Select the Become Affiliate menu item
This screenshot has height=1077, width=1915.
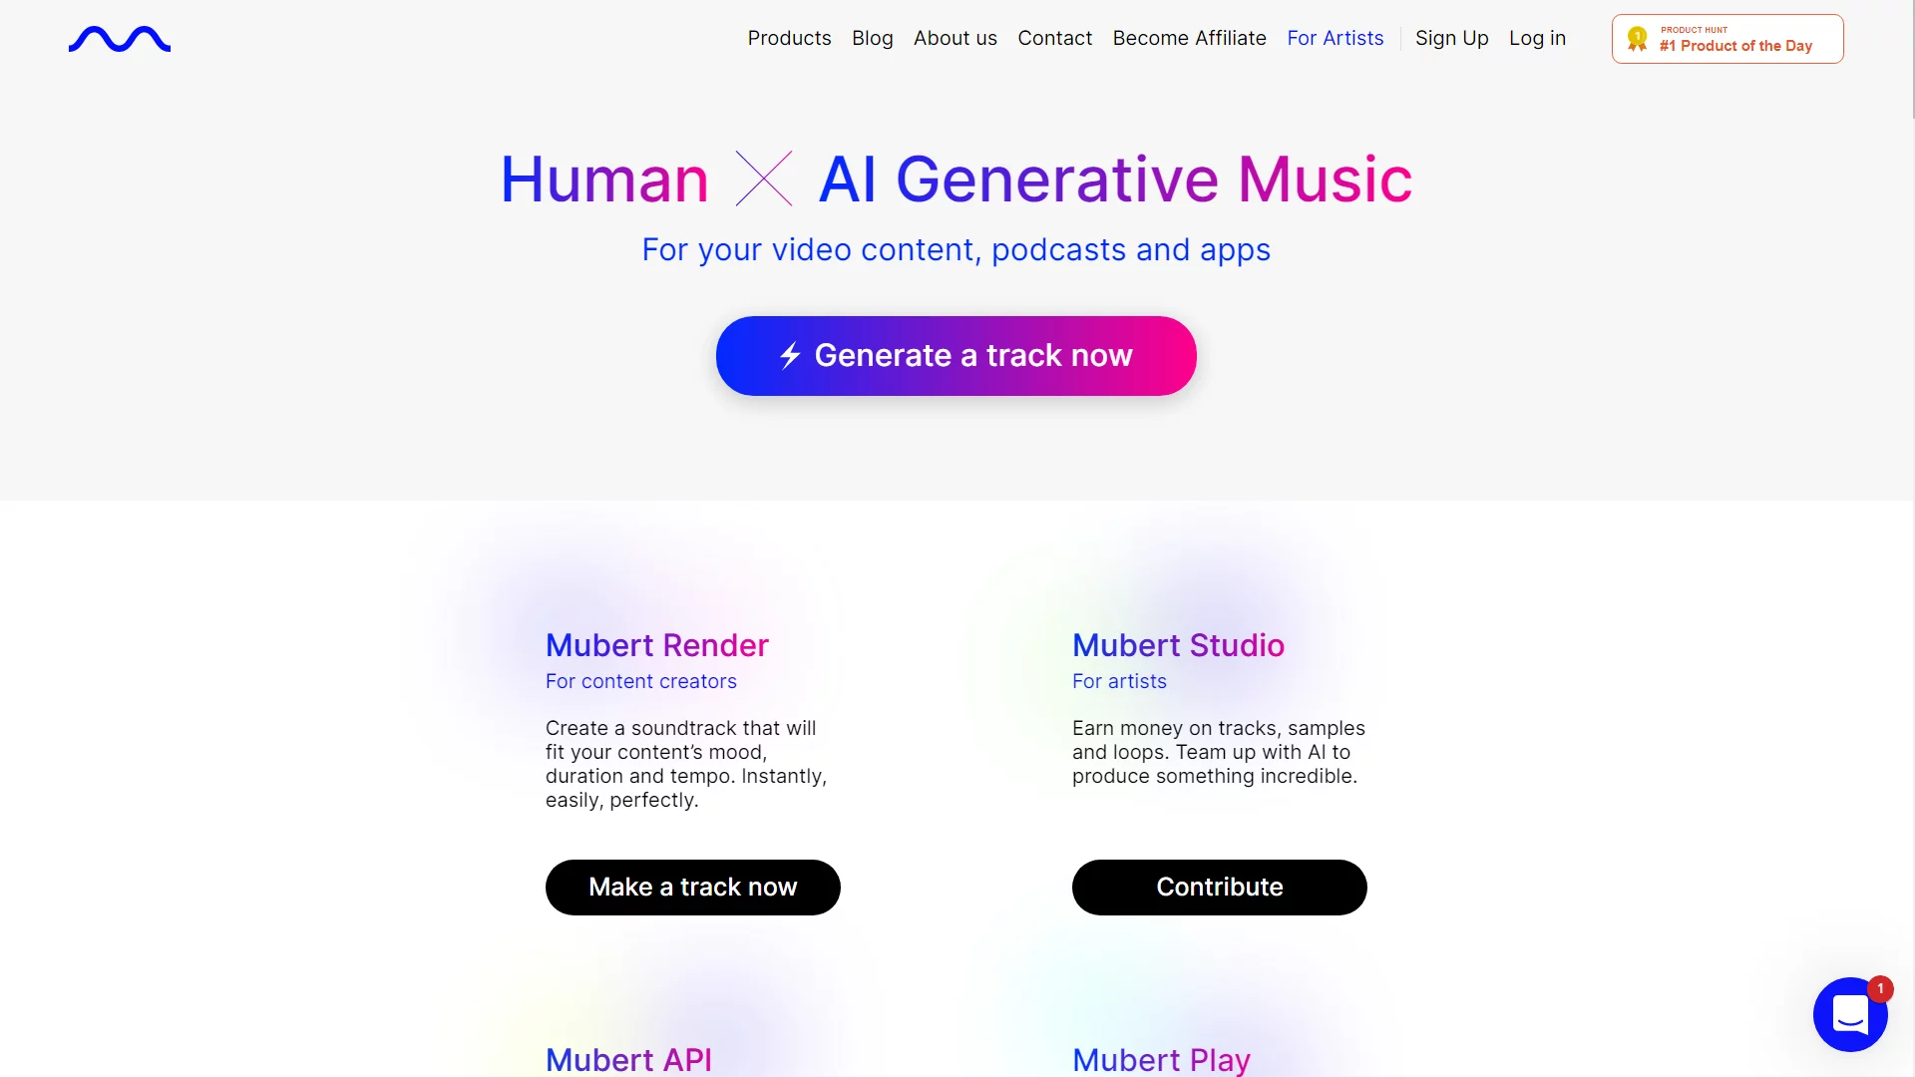click(x=1189, y=38)
